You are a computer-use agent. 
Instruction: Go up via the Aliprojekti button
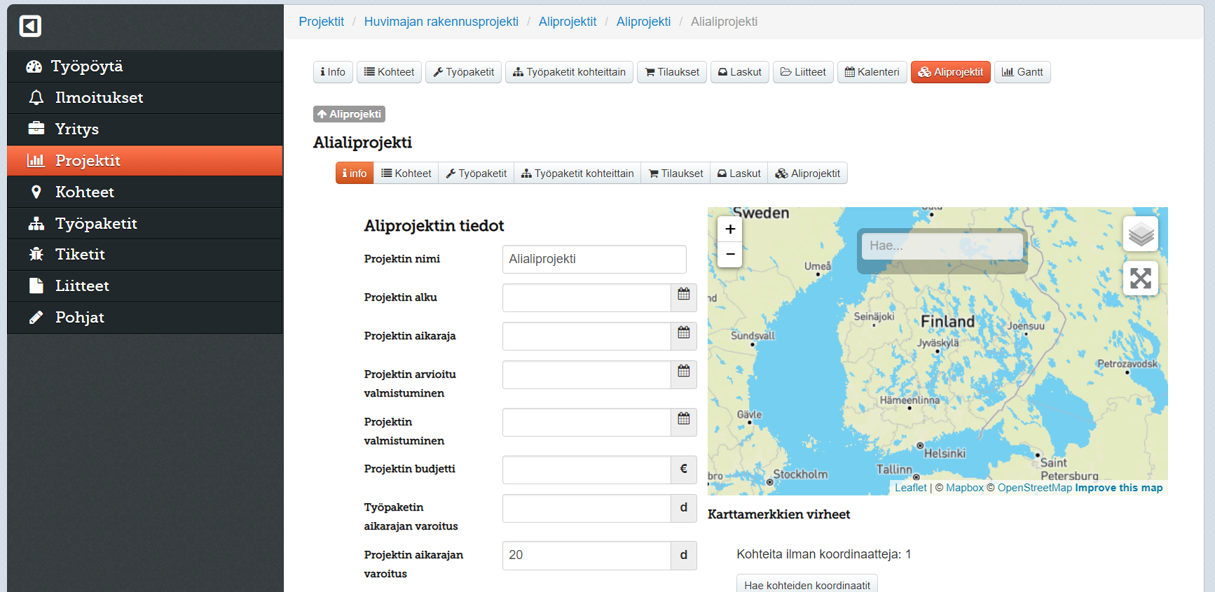349,114
